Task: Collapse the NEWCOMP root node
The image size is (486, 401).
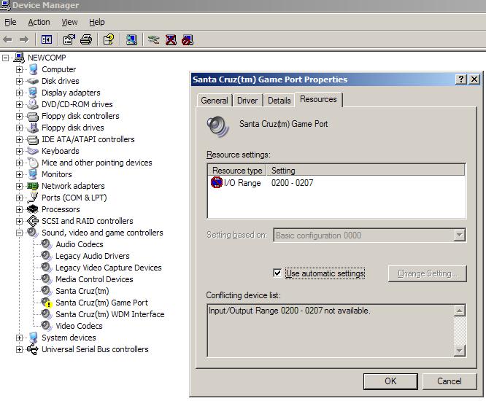Action: [x=5, y=58]
